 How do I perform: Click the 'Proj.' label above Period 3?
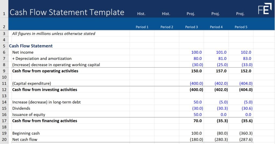click(191, 14)
